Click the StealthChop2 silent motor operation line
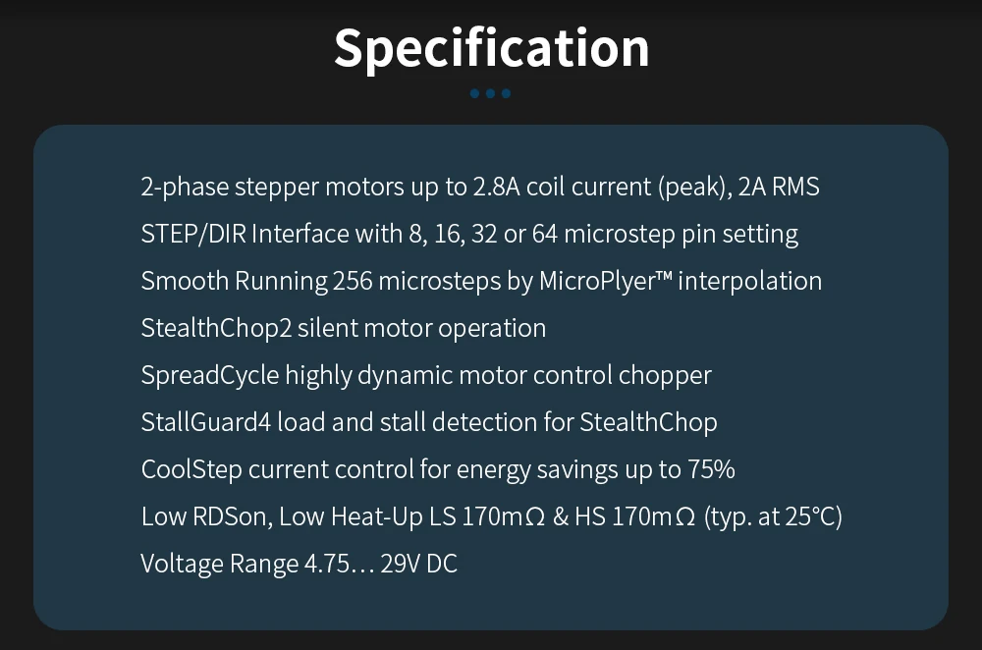982x650 pixels. coord(343,328)
